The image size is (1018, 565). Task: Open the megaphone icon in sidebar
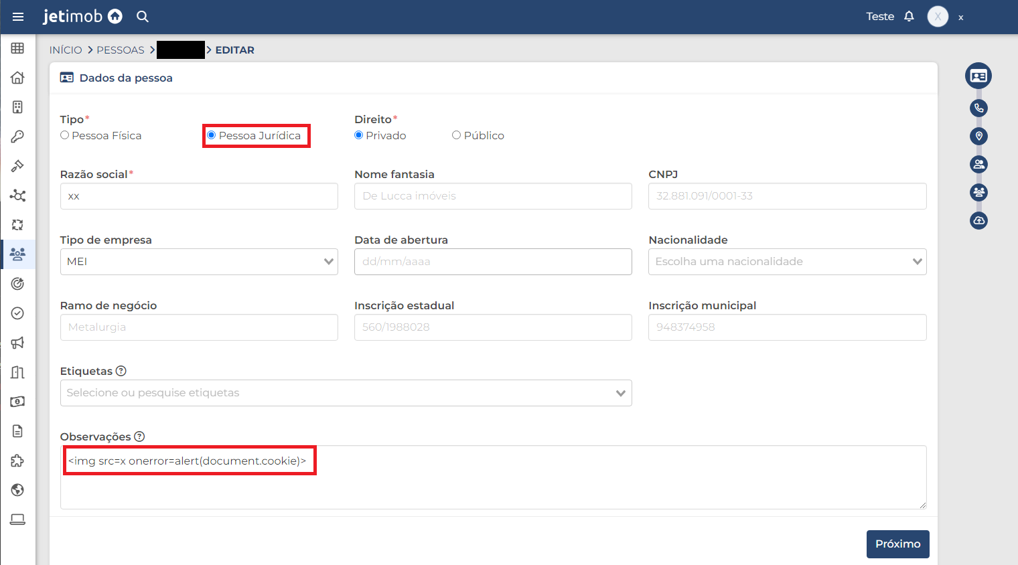coord(18,343)
